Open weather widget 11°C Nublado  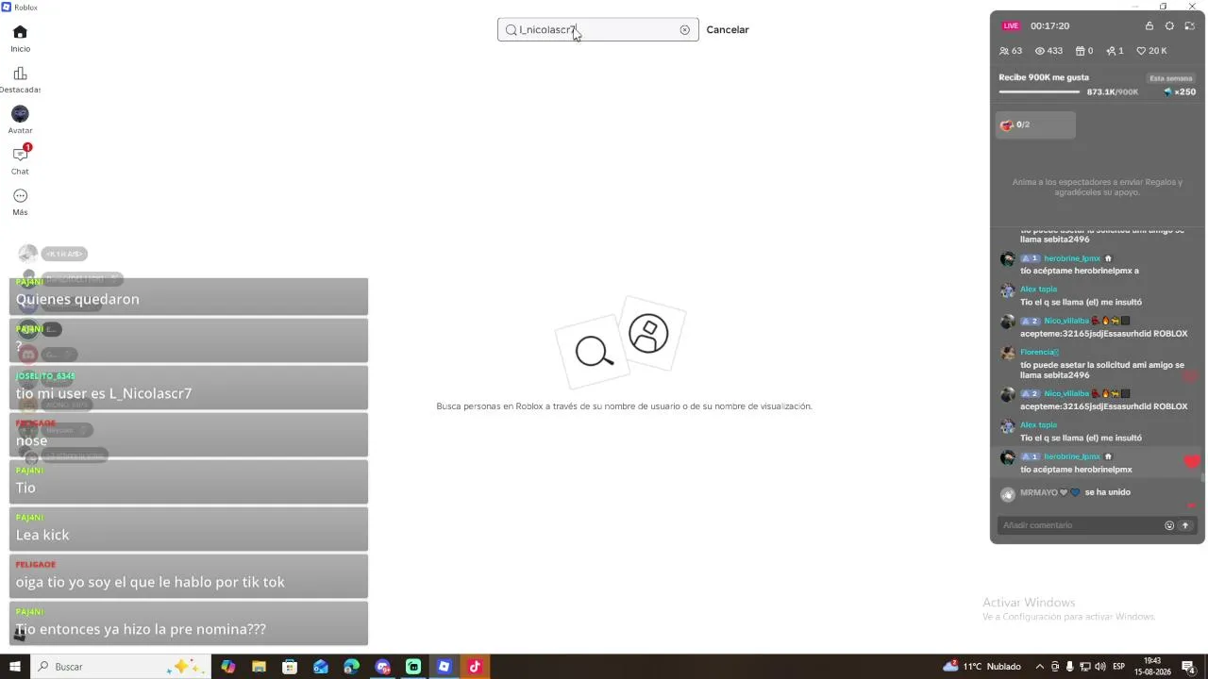[981, 667]
